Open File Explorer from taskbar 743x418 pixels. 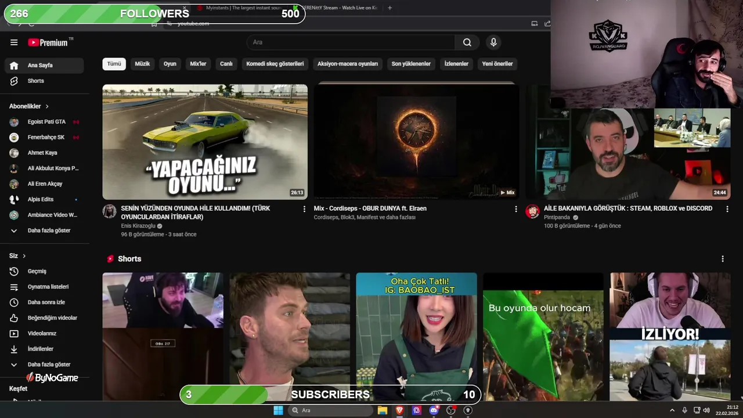coord(383,410)
